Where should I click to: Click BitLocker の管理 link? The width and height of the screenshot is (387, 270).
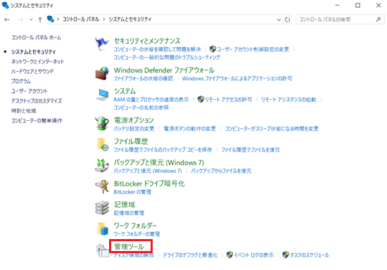tap(132, 192)
